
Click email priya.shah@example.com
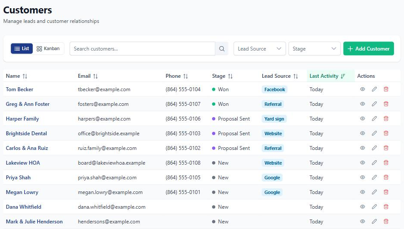(107, 178)
